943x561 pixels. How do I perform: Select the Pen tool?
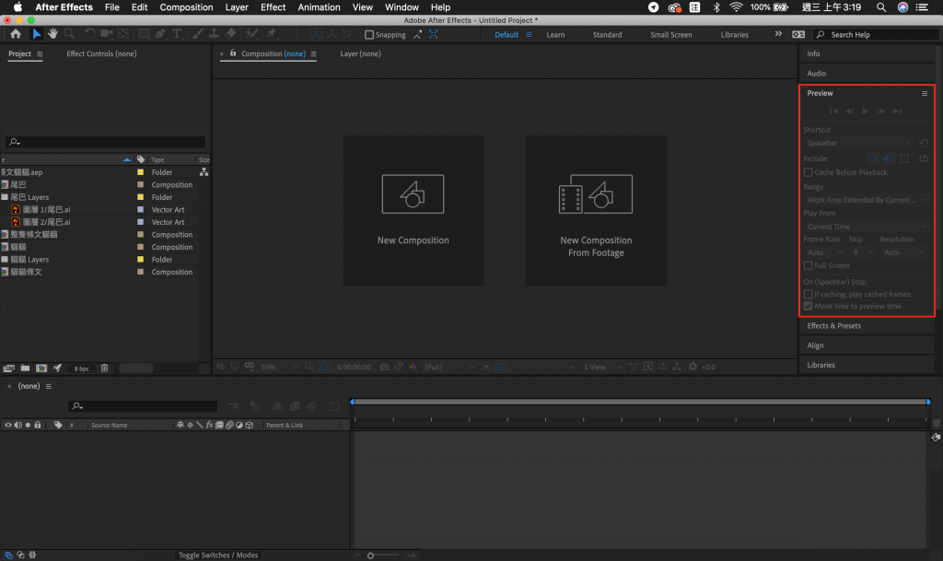click(160, 34)
